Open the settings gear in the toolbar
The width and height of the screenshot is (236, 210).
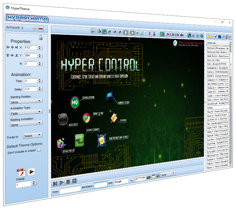(x=198, y=36)
